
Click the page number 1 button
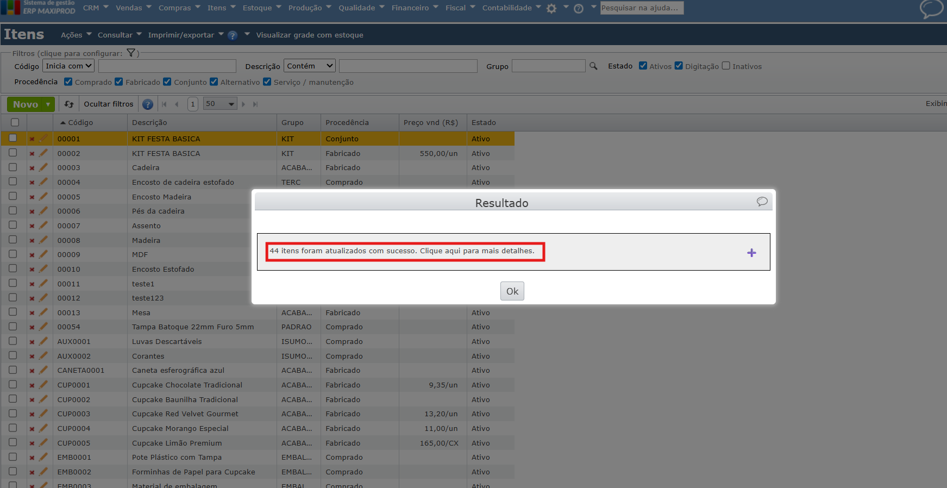tap(192, 104)
